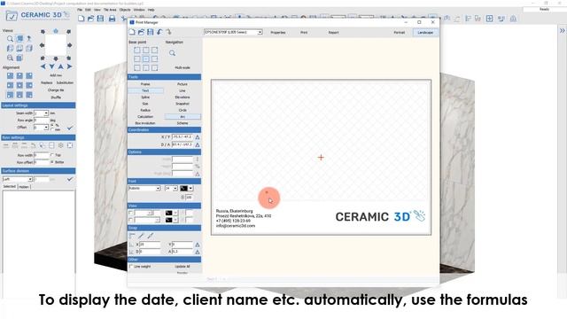
Task: Toggle first checkbox in View section
Action: pos(131,213)
